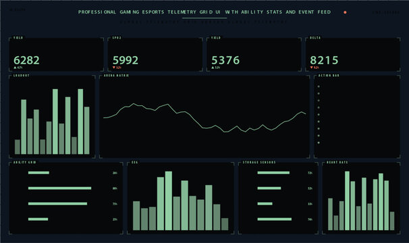Click the ARENA MATRIX panel label
409x243 pixels.
[x=116, y=76]
